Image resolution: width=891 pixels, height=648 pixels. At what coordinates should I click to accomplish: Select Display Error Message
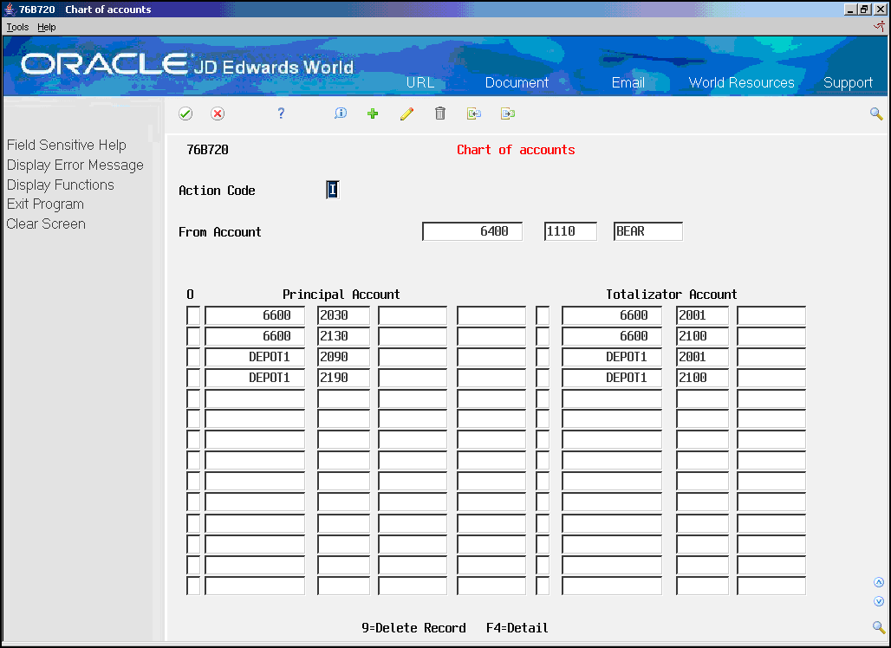[75, 165]
